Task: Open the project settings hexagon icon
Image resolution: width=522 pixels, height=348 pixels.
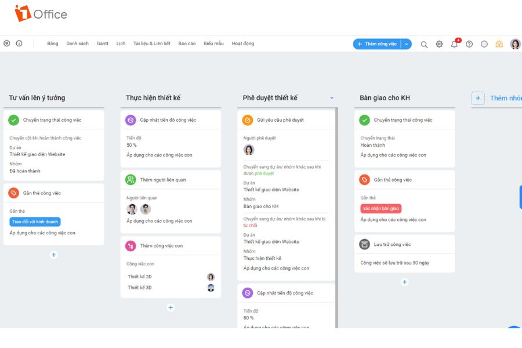Action: [x=6, y=43]
